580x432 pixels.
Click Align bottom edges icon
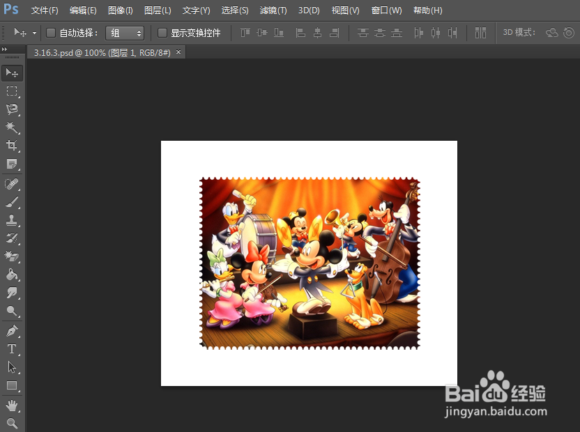coord(279,33)
